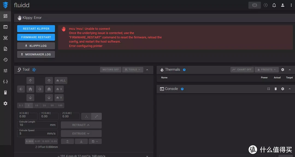Open the Tools dropdown menu
Image resolution: width=295 pixels, height=157 pixels.
(x=132, y=70)
